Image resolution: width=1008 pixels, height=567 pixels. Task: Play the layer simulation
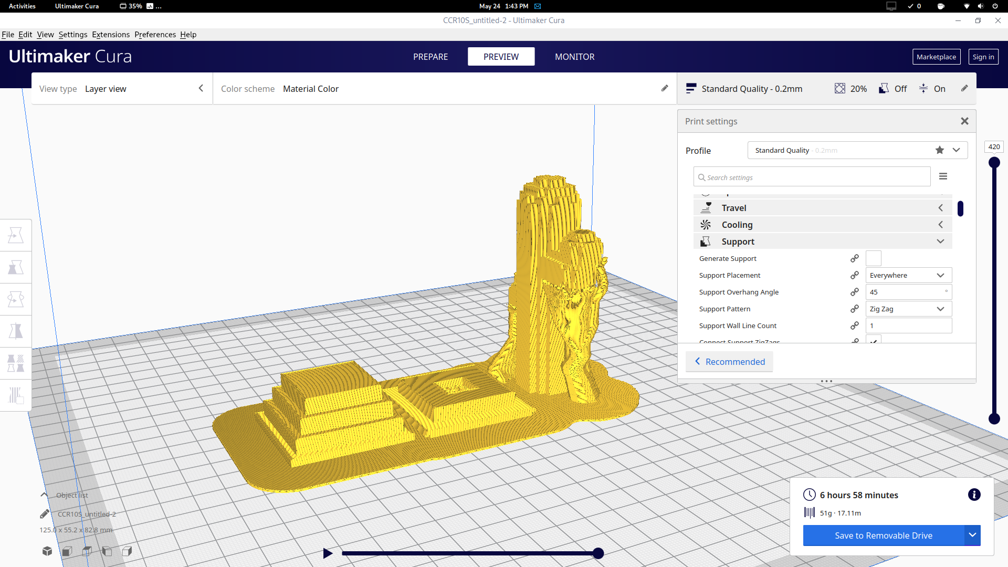click(328, 553)
